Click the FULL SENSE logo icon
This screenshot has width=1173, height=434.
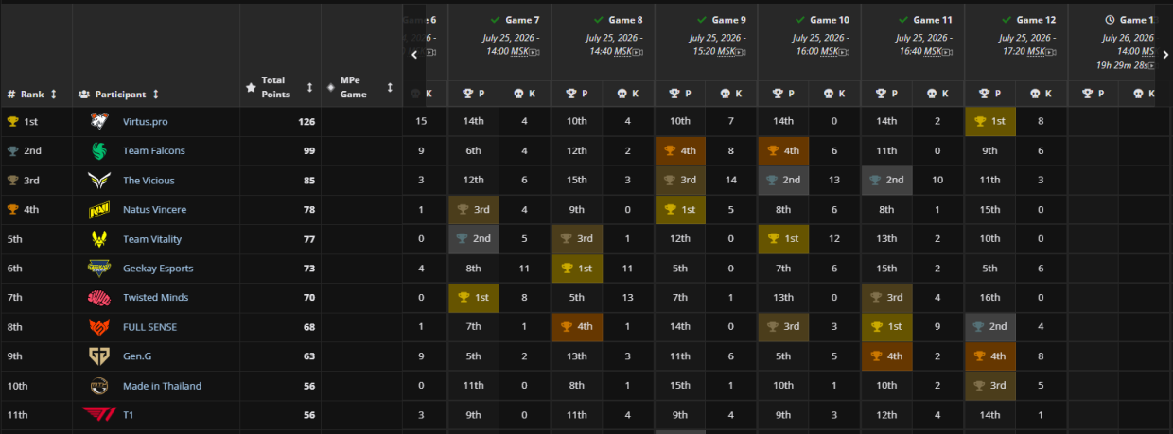click(x=99, y=327)
